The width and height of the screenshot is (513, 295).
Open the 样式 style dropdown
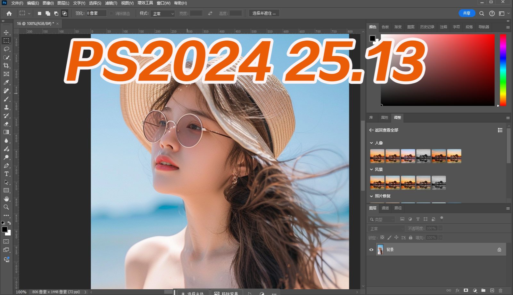(x=163, y=13)
